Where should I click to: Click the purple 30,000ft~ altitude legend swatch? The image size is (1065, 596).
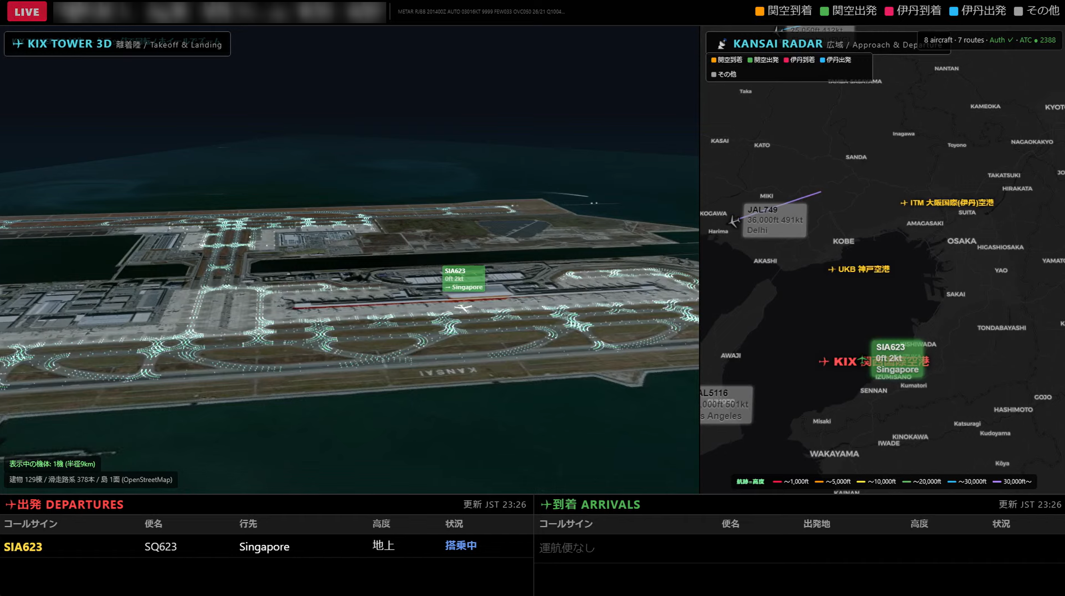[997, 482]
